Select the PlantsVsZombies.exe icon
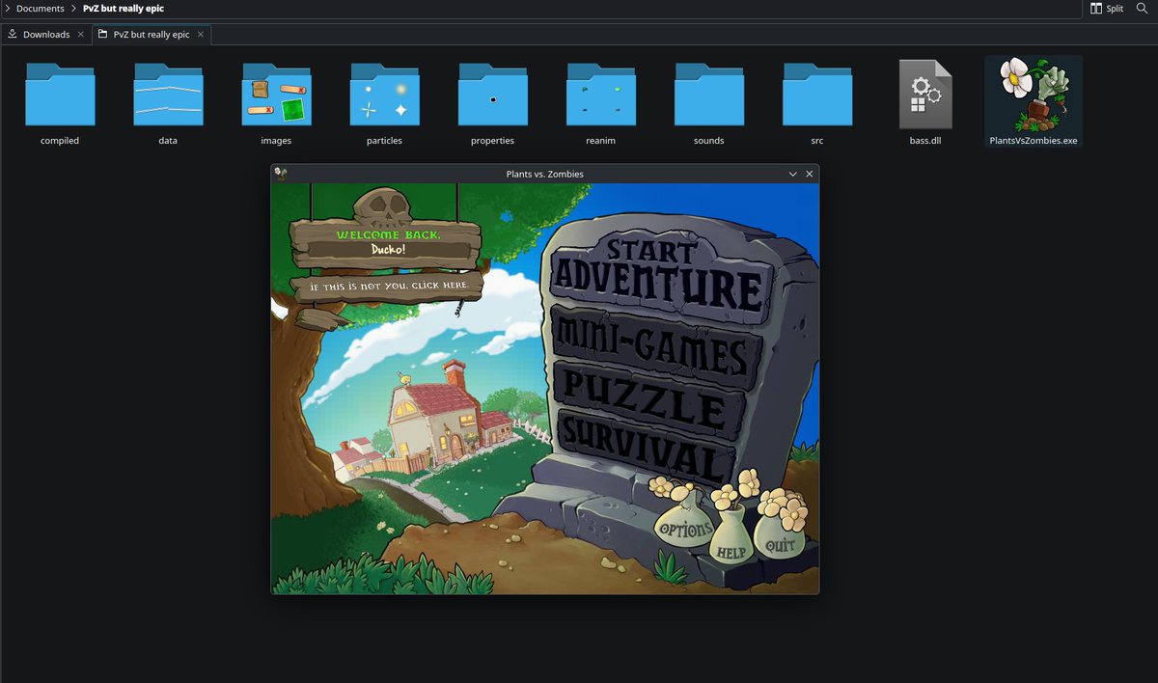This screenshot has width=1158, height=683. tap(1034, 94)
